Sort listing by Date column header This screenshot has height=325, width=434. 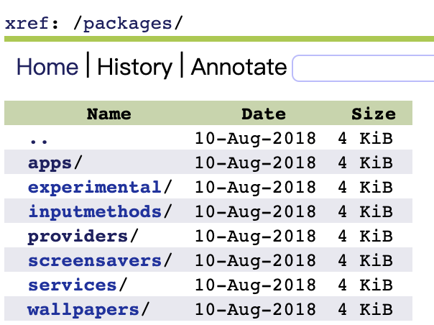(263, 114)
